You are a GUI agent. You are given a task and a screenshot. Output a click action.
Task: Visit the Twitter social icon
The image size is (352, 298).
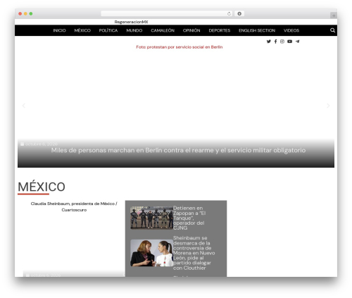(x=269, y=42)
